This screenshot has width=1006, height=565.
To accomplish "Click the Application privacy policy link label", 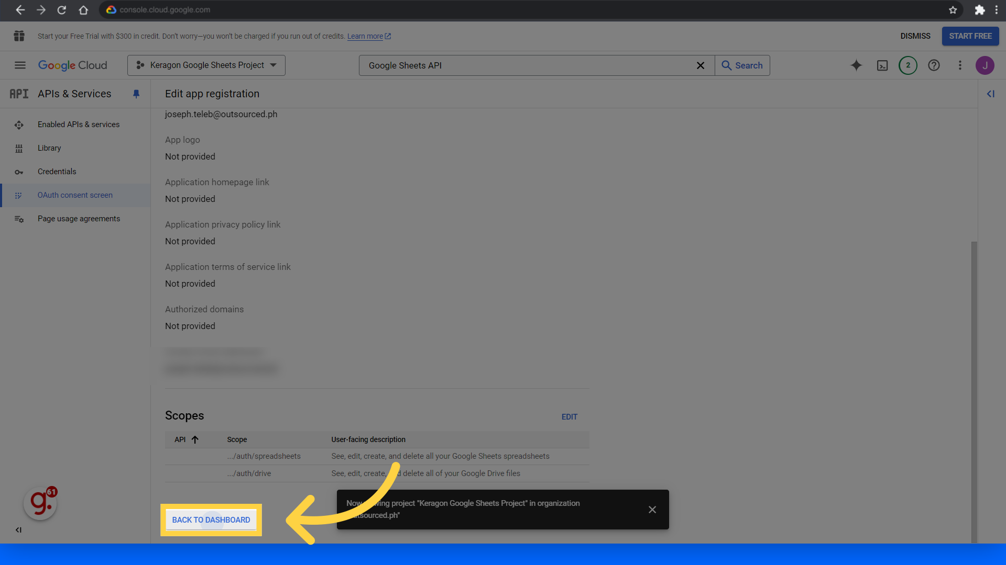I will coord(223,224).
